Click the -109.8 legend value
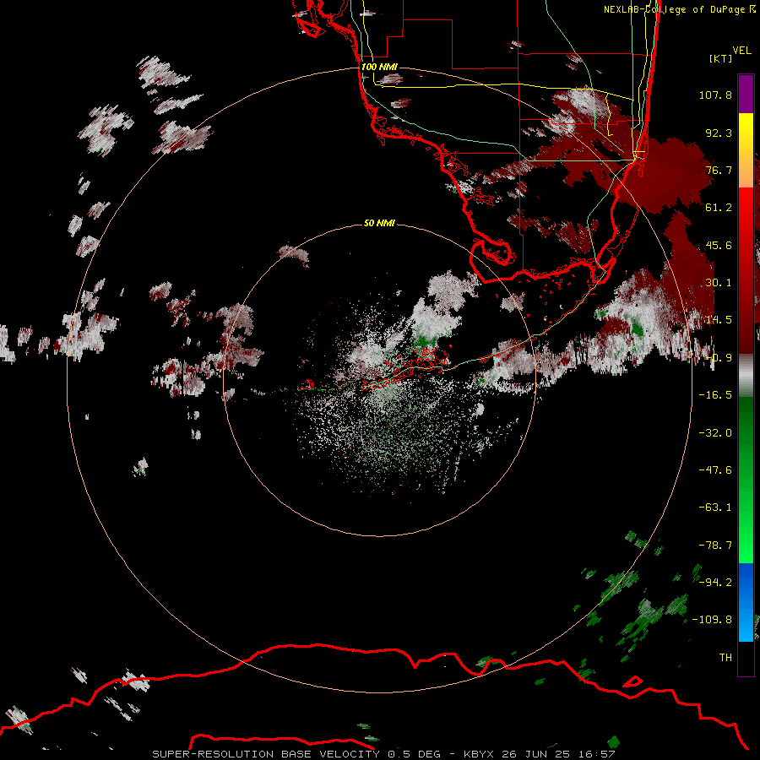This screenshot has height=760, width=760. coord(712,620)
